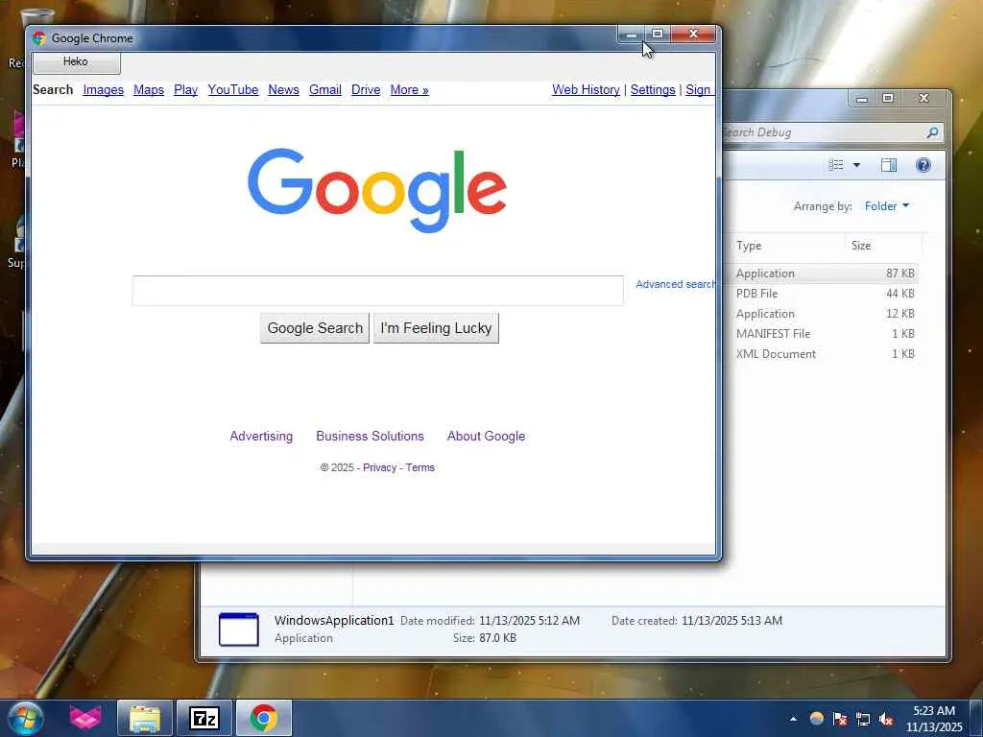Click the Date modified value 11/13/2025 5:12 AM
The width and height of the screenshot is (983, 737).
529,621
